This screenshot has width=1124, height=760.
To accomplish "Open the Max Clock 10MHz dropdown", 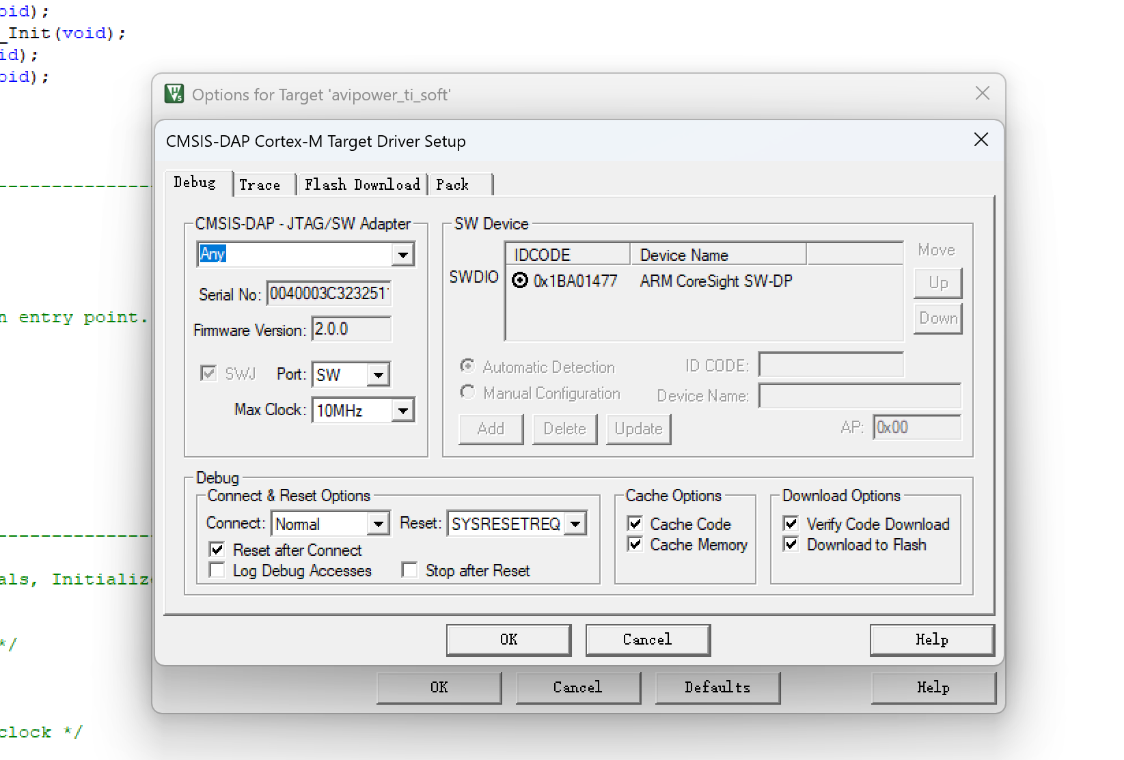I will coord(403,410).
